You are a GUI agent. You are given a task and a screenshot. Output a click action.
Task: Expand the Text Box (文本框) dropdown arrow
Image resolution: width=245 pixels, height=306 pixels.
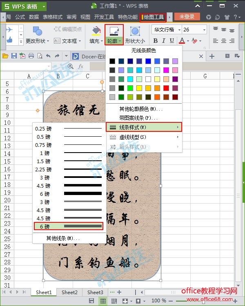tap(80, 41)
